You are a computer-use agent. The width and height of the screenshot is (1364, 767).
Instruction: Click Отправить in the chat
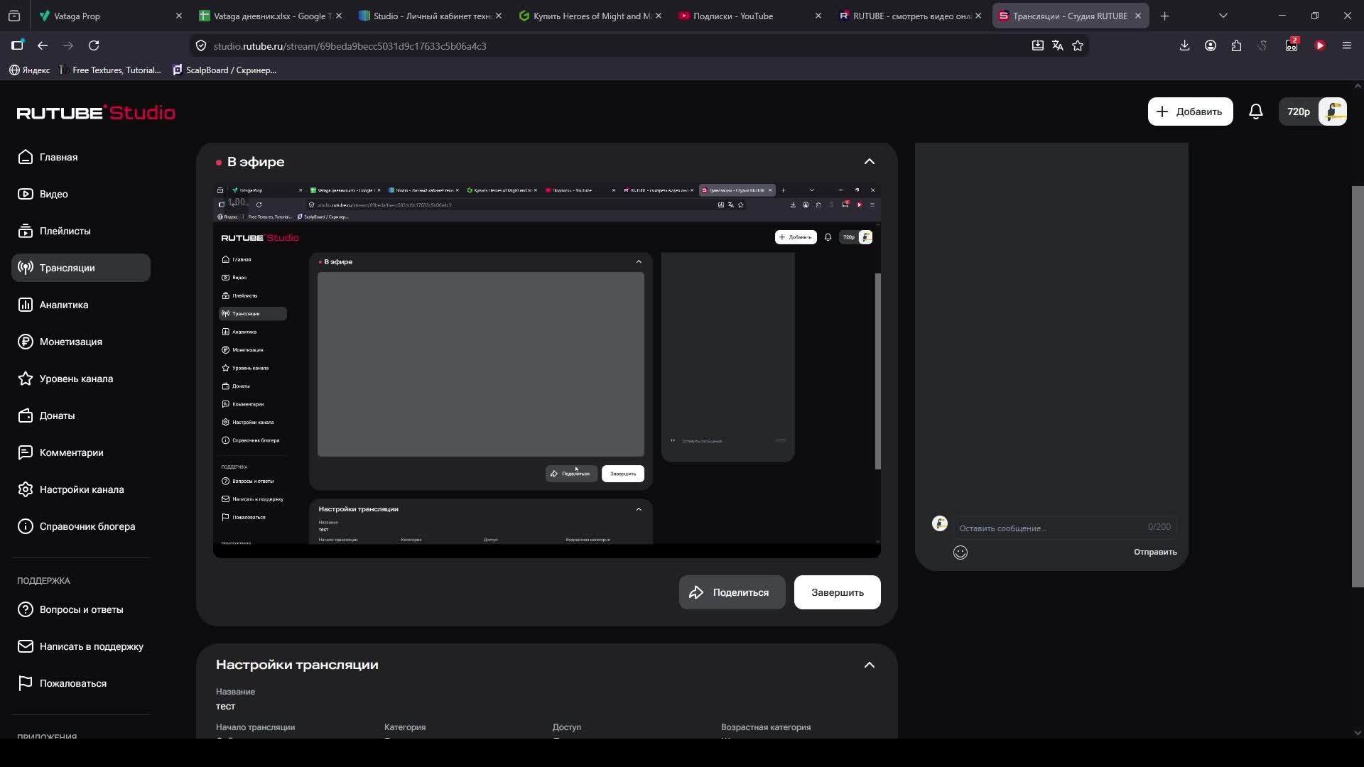click(x=1155, y=552)
